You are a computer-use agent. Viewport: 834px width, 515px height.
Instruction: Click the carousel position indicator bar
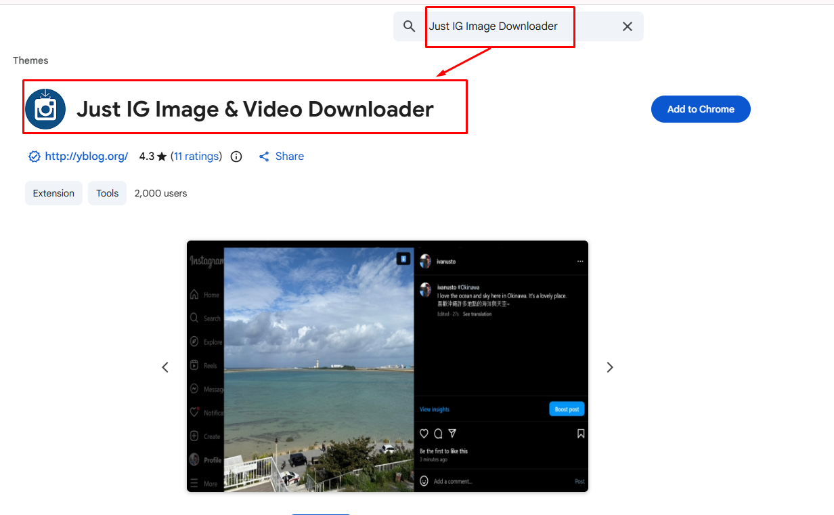320,514
